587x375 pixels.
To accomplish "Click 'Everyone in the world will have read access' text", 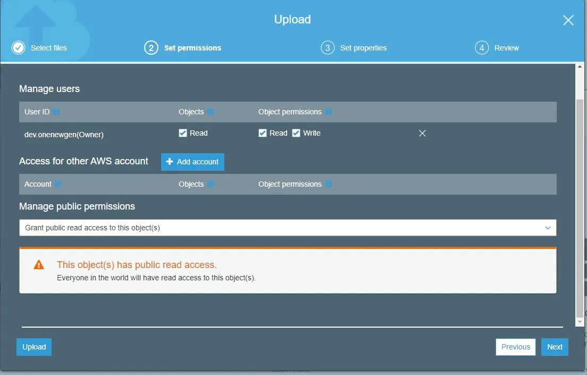I will click(x=156, y=278).
